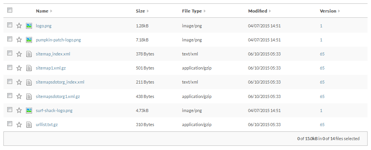The image size is (371, 150).
Task: Click the Version column header
Action: pos(328,11)
